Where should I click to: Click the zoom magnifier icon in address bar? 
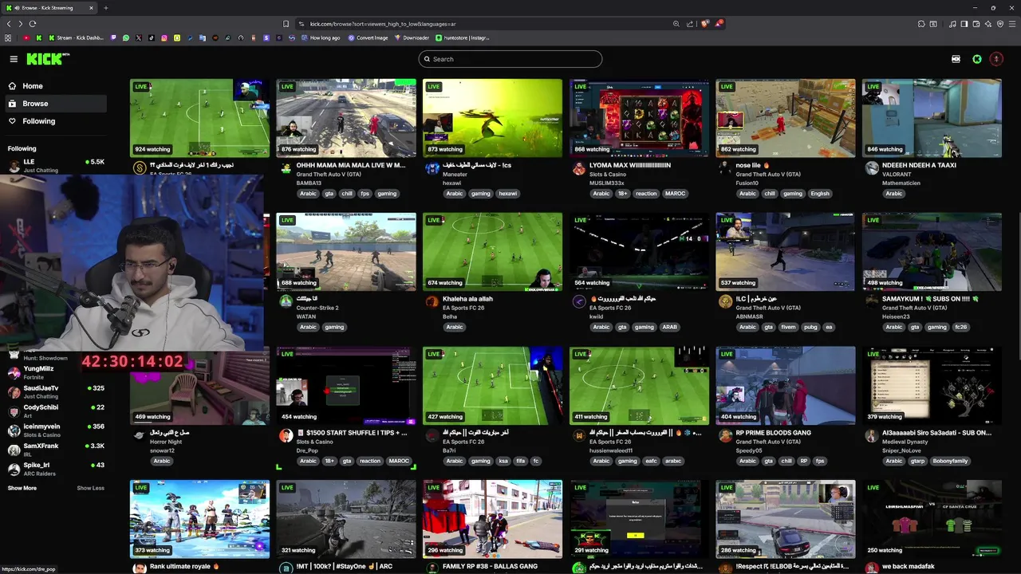[676, 24]
